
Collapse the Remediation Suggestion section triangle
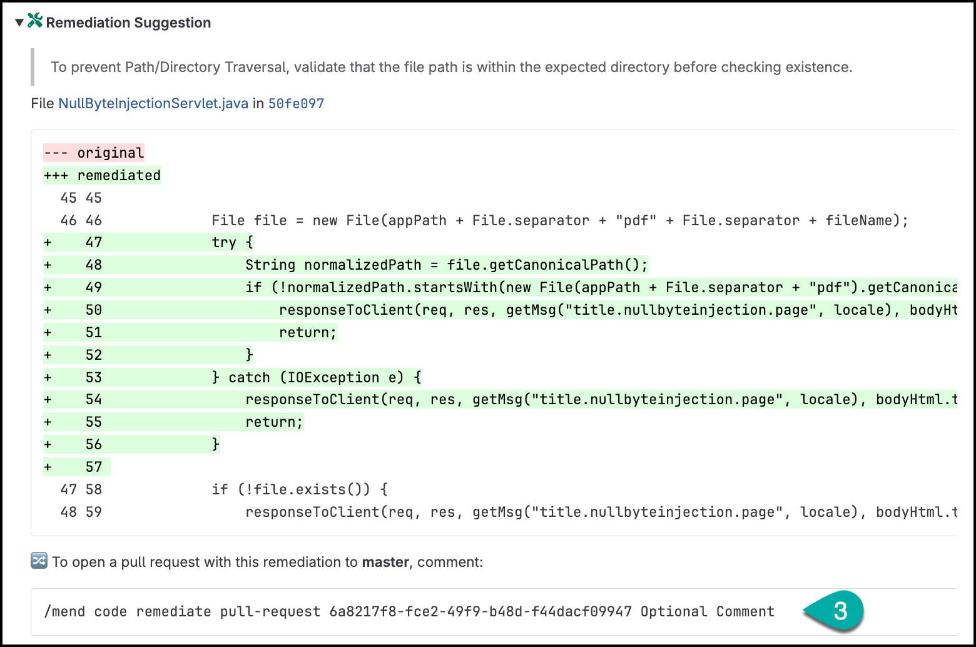click(19, 23)
